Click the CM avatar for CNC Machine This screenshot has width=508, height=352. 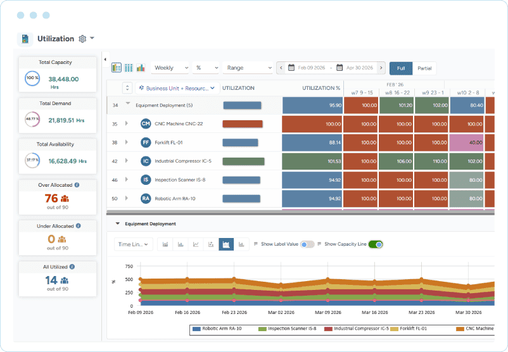click(x=146, y=123)
